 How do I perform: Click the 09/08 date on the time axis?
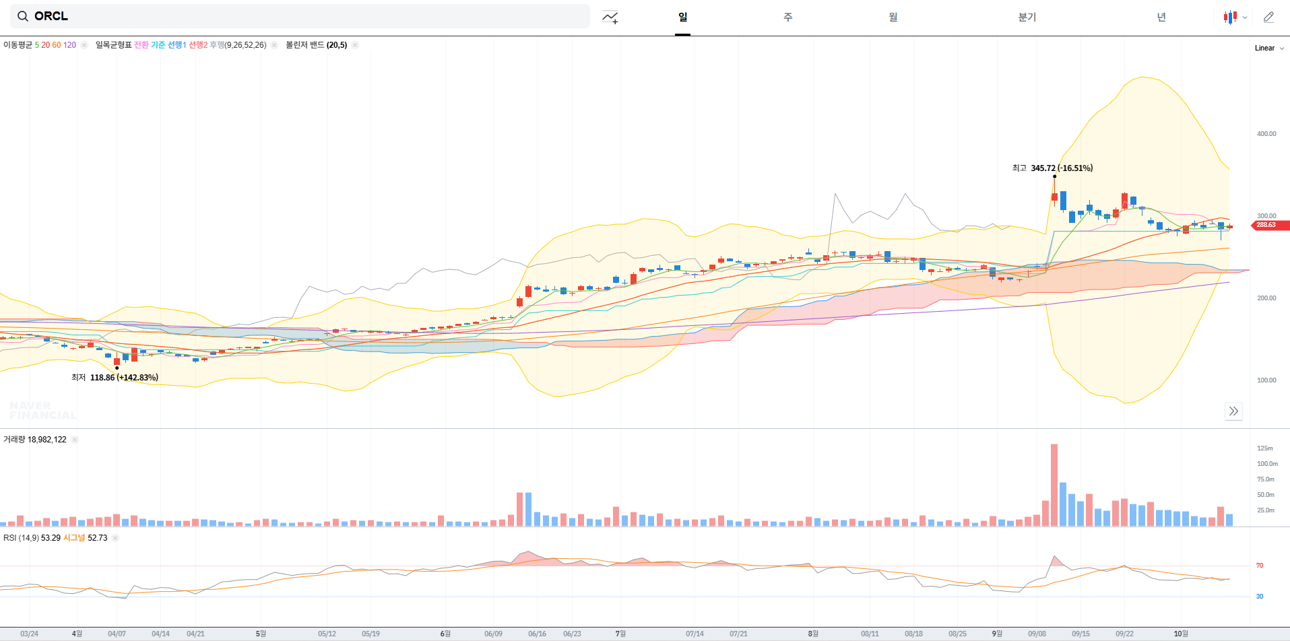coord(1037,634)
